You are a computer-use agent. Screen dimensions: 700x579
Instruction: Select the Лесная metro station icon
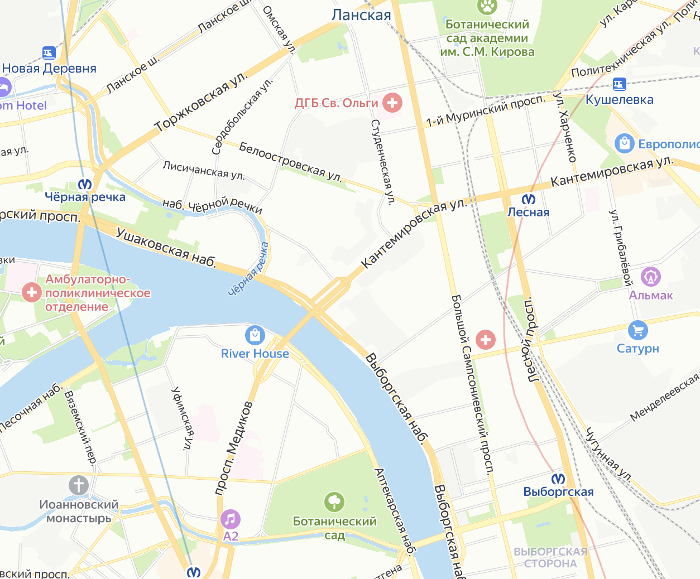point(528,199)
